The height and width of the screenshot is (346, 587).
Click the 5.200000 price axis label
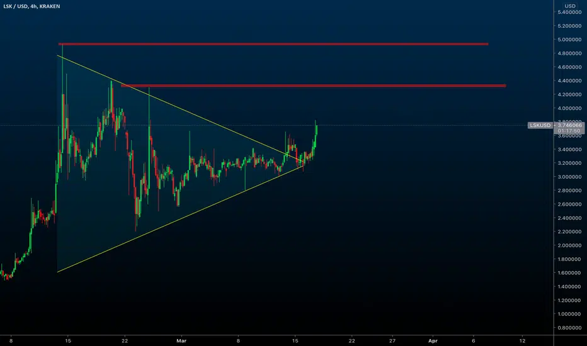point(569,26)
